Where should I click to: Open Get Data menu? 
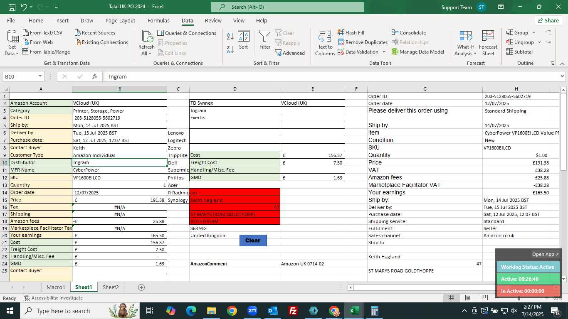(x=12, y=43)
